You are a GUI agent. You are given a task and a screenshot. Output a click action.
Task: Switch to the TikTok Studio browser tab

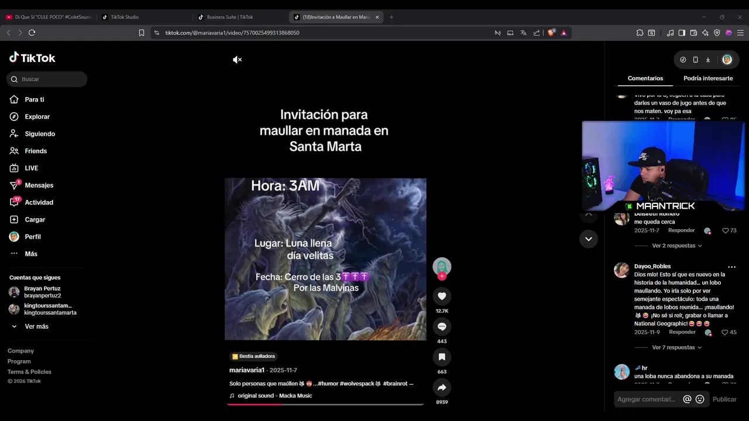(x=142, y=17)
